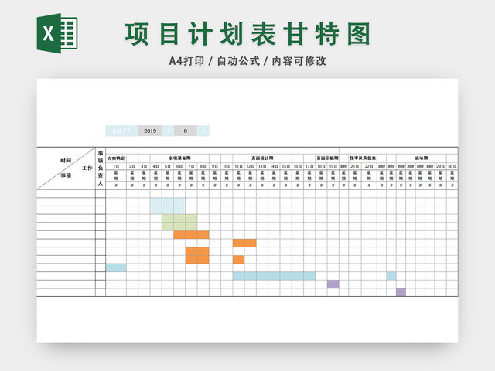Click the 9日 date column header
Image resolution: width=495 pixels, height=371 pixels.
click(215, 166)
